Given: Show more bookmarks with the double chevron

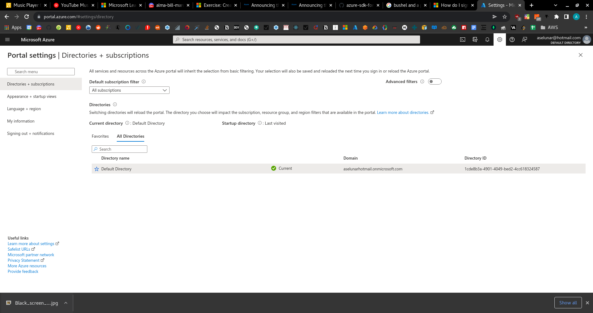Looking at the screenshot, I should (586, 27).
